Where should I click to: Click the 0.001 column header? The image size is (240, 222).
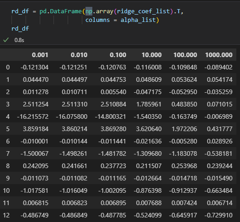pyautogui.click(x=40, y=55)
